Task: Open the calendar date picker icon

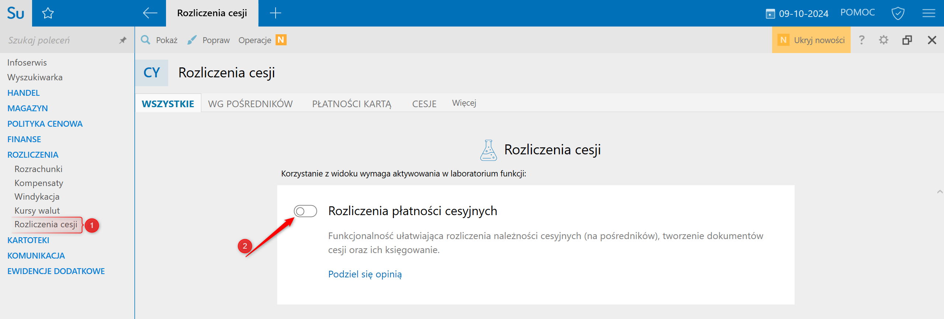Action: [x=770, y=14]
